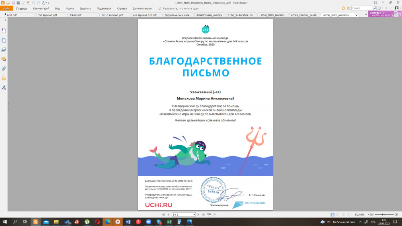Click the folder search icon
402x226 pixels.
[349, 8]
